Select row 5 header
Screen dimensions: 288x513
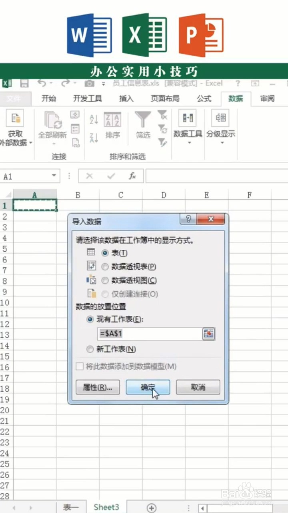5,249
